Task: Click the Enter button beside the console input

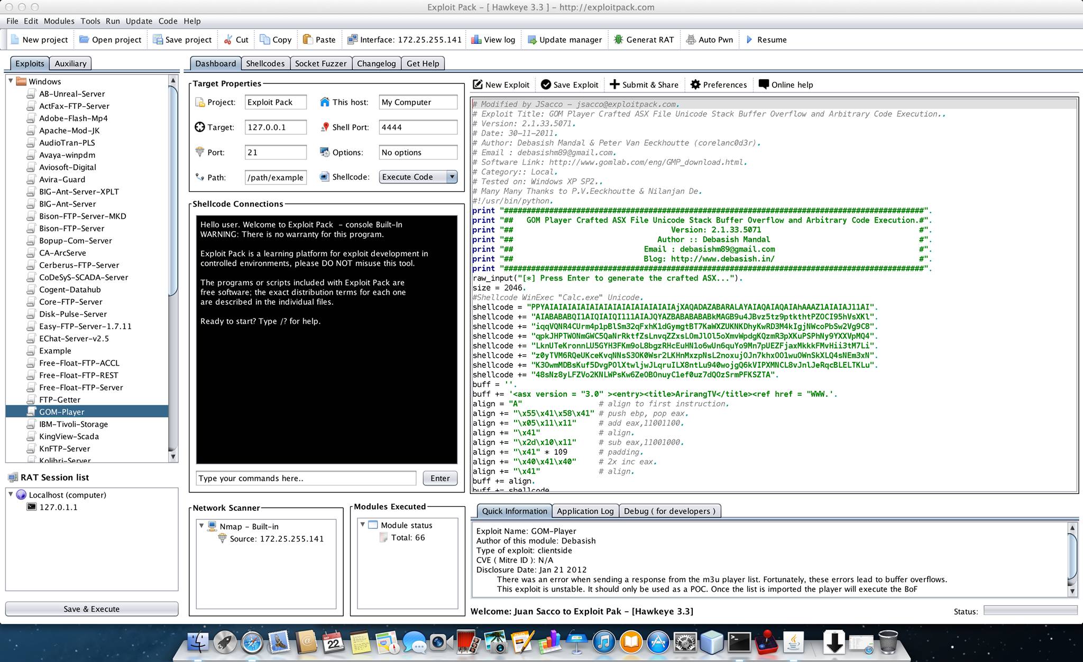Action: click(440, 478)
